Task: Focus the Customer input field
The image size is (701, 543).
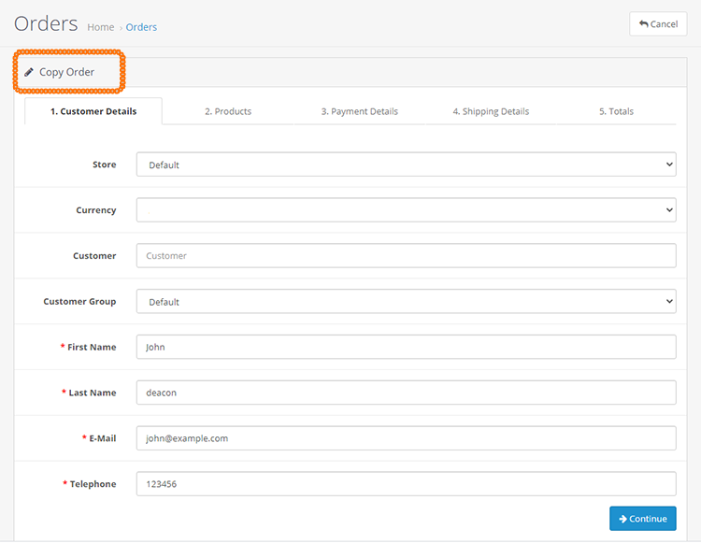Action: [406, 256]
